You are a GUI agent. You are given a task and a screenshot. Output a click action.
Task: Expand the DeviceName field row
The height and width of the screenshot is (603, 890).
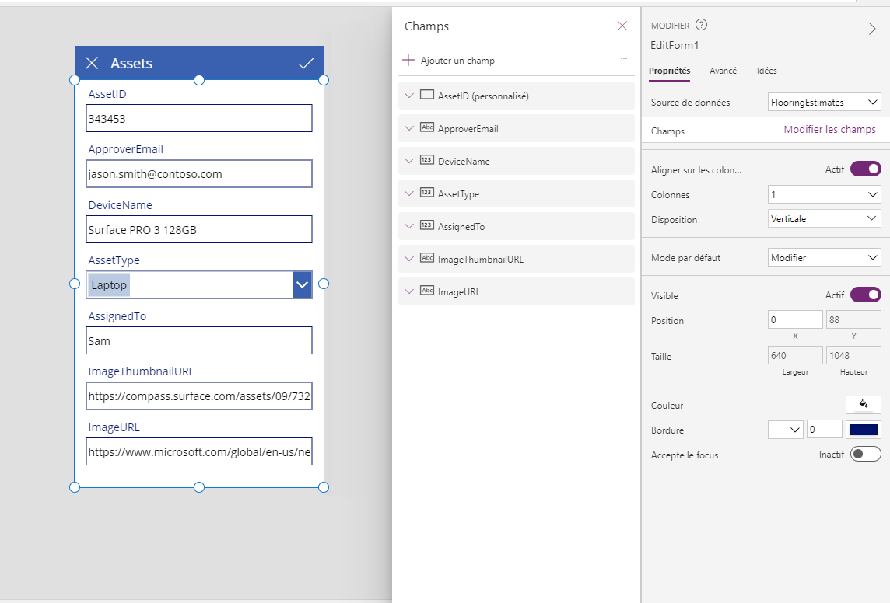point(408,161)
